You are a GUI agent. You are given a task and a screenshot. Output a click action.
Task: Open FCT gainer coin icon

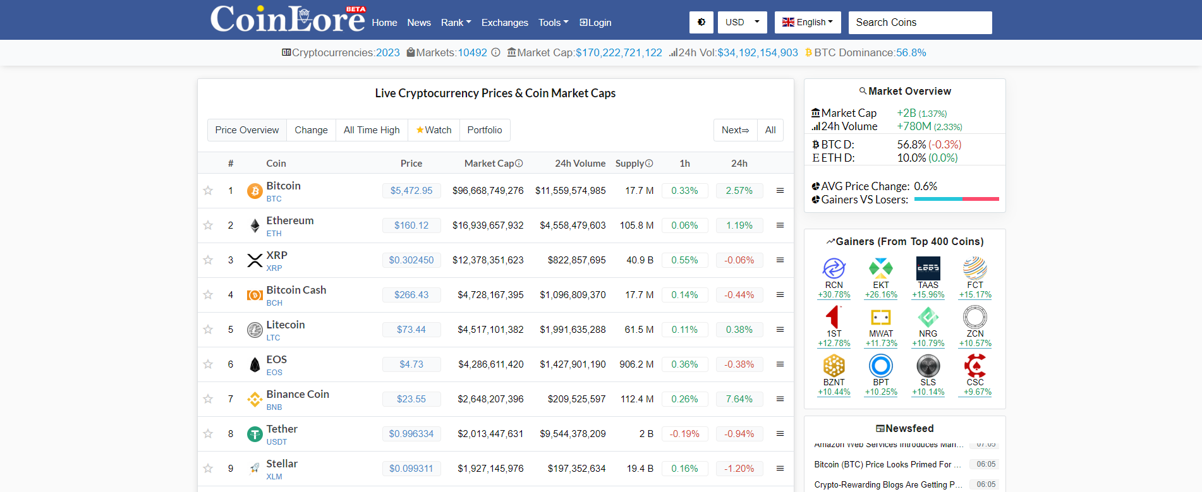[975, 268]
